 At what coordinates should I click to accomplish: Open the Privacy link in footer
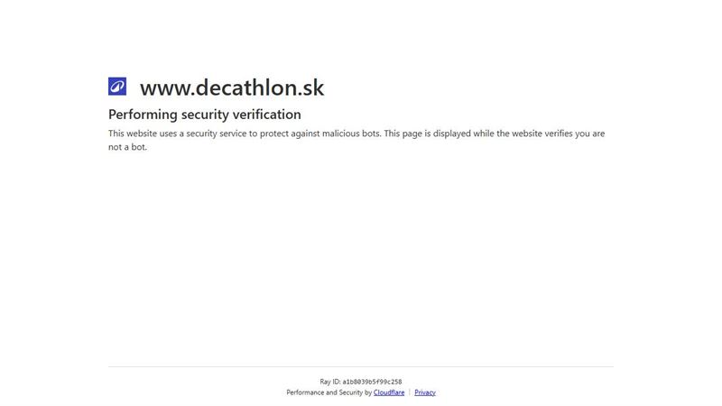(424, 392)
